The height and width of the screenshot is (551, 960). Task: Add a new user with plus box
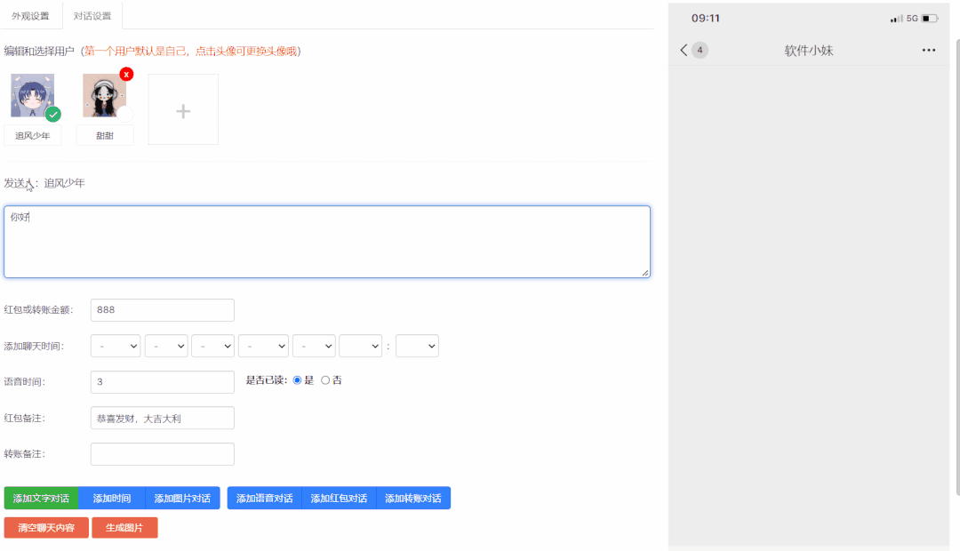(183, 110)
